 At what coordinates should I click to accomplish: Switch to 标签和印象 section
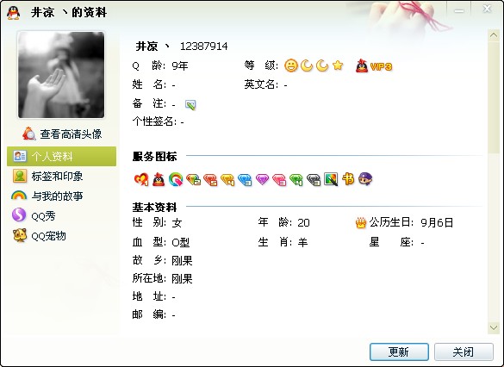(48, 176)
